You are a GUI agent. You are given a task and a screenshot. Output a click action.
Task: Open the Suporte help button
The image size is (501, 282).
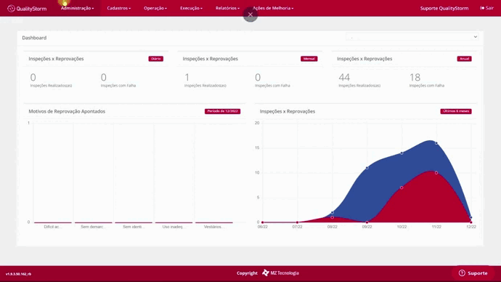point(473,273)
